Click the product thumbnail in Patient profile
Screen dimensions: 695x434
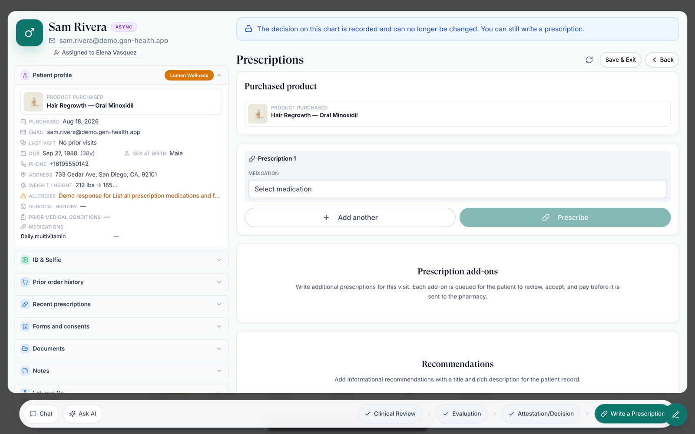click(33, 102)
